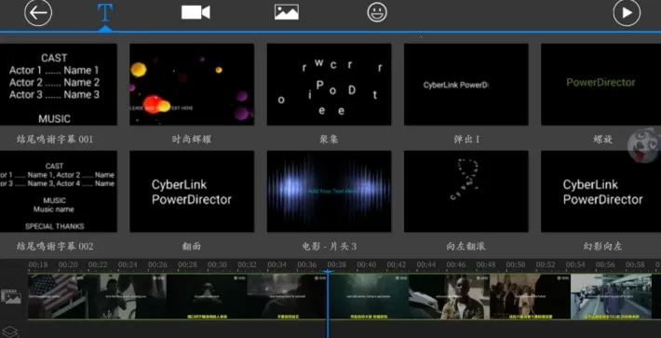Jump to 00:24 on the timeline ruler

click(128, 264)
